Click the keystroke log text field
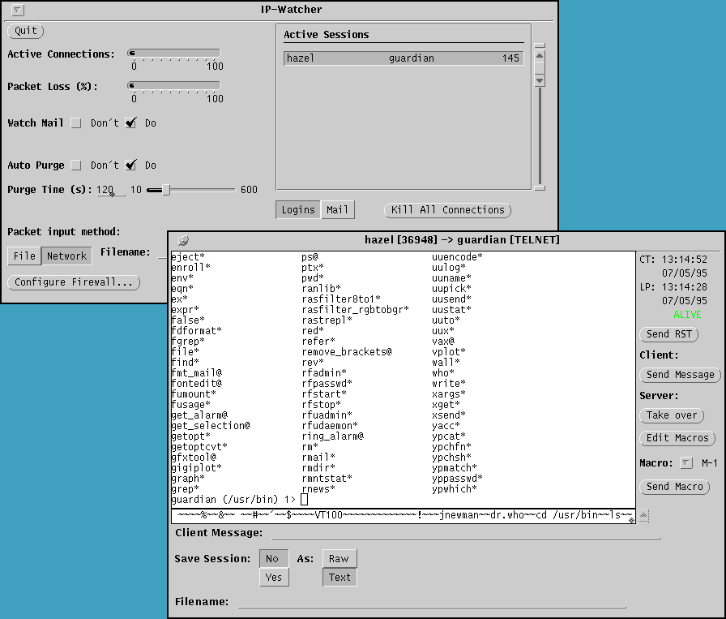The image size is (726, 619). tap(404, 516)
